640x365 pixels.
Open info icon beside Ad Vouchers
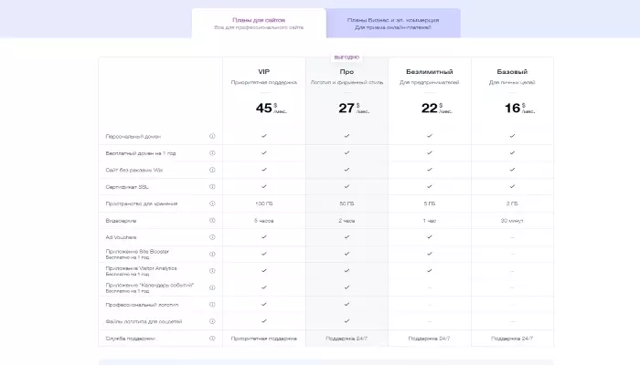pos(212,237)
